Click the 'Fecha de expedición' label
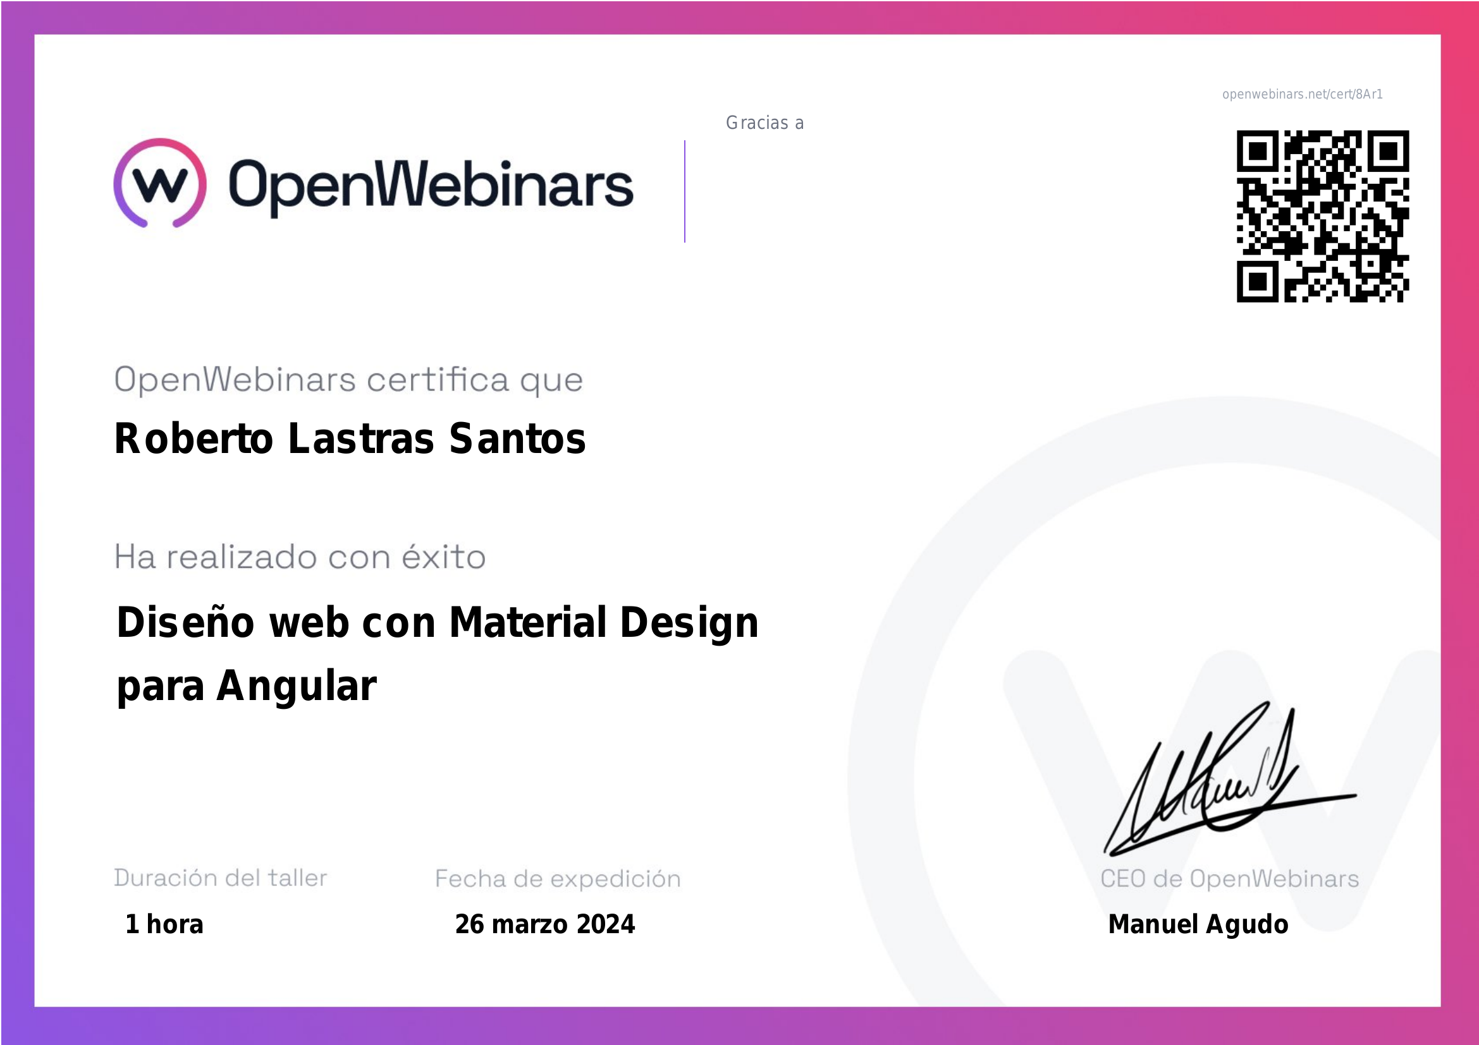 click(558, 879)
